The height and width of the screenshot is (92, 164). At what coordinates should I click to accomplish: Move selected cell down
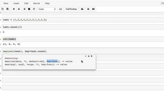(x=19, y=9)
